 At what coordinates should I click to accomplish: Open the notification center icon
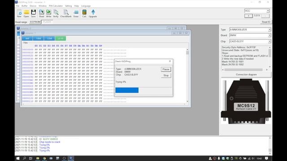(x=266, y=158)
